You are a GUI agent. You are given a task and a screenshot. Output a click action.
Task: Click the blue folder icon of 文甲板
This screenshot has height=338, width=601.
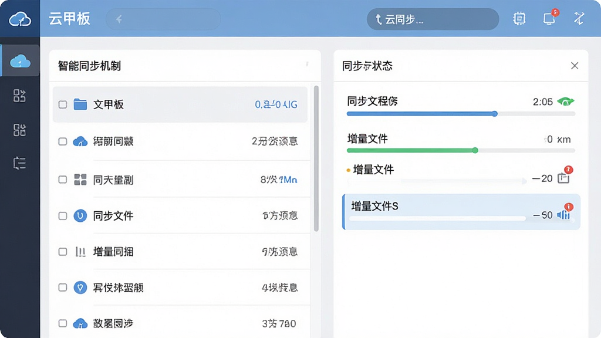(x=80, y=104)
